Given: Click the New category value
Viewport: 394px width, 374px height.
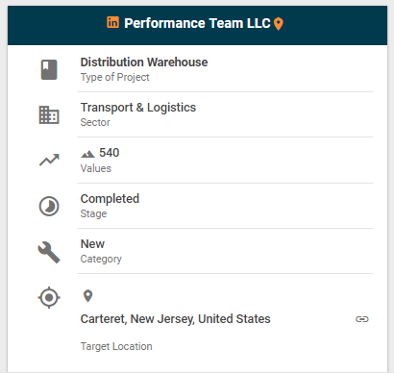Looking at the screenshot, I should [x=92, y=244].
